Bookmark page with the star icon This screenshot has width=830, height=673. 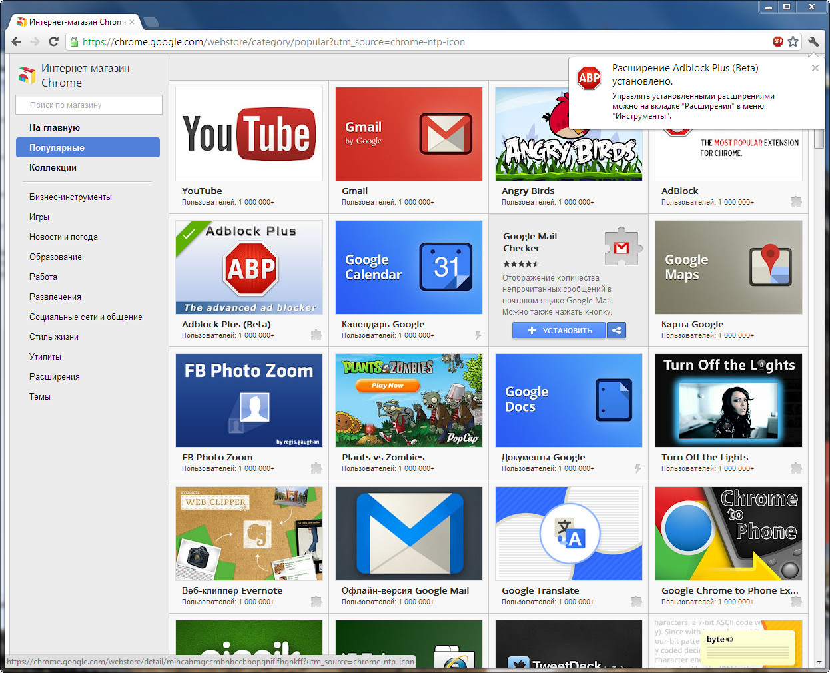[x=793, y=41]
